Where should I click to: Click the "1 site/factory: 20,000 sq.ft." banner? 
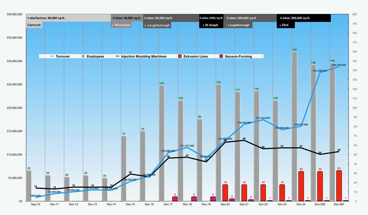point(68,18)
